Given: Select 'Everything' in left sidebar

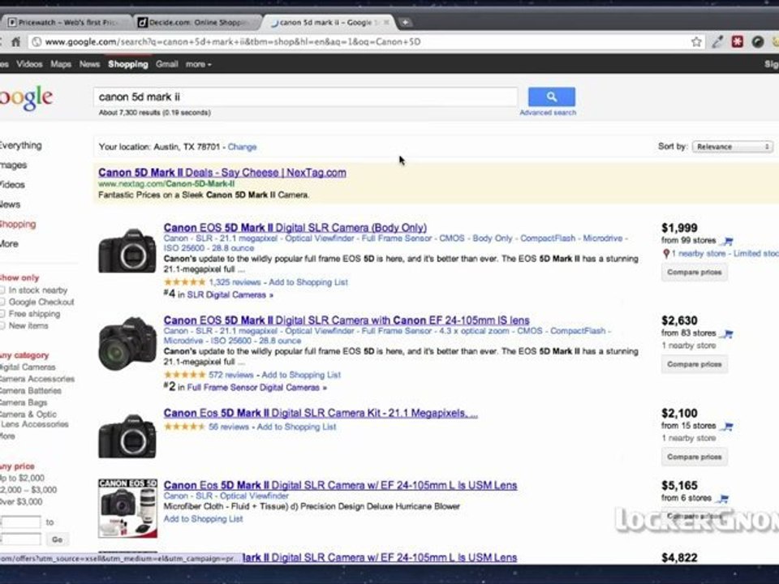Looking at the screenshot, I should [x=21, y=145].
